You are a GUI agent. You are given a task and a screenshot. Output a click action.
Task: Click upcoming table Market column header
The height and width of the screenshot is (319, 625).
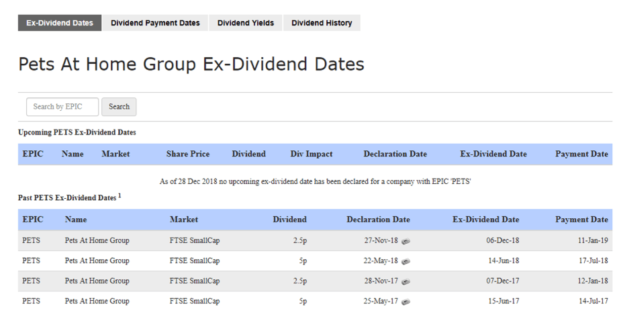[x=115, y=154]
